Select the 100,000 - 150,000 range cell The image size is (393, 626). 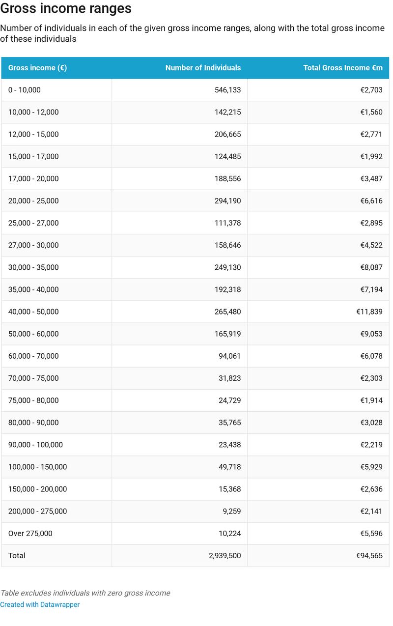tap(37, 467)
